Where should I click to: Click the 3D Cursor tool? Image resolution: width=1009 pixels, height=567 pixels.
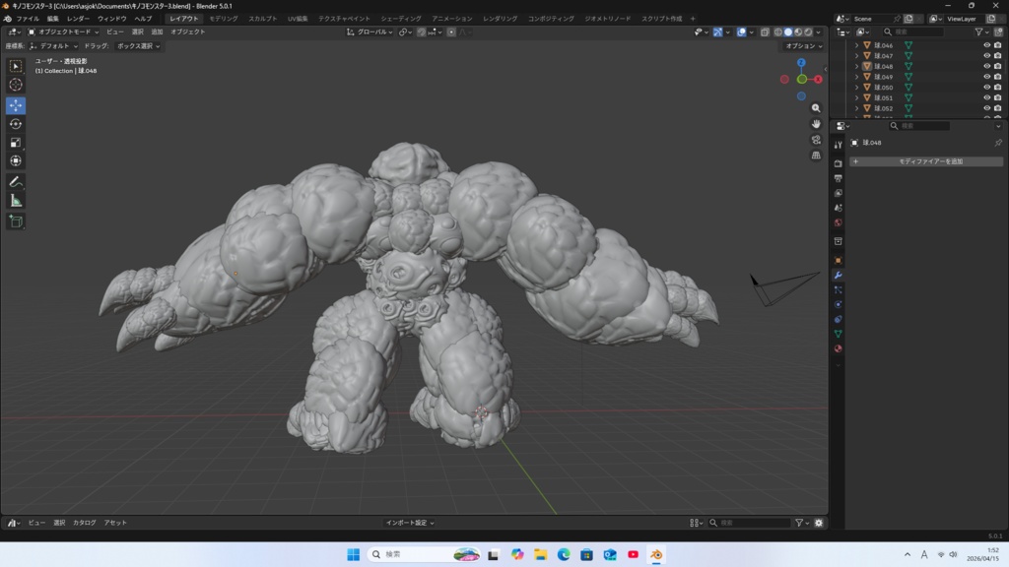[16, 86]
